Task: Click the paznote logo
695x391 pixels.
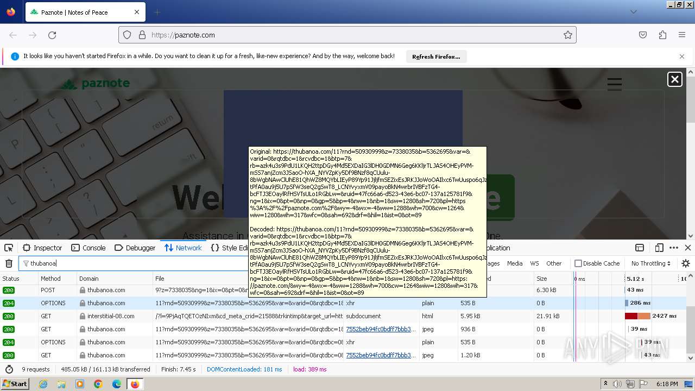Action: coord(95,84)
